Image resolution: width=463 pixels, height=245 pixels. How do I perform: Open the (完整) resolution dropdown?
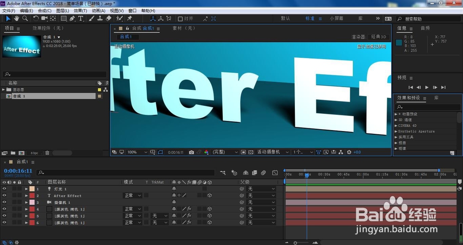[225, 152]
